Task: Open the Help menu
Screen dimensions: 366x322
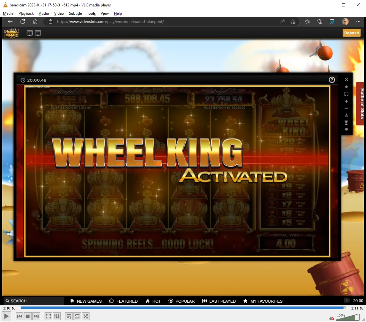Action: pyautogui.click(x=118, y=13)
